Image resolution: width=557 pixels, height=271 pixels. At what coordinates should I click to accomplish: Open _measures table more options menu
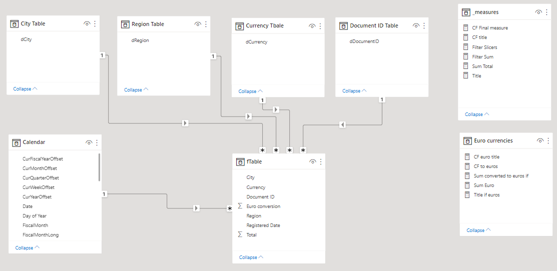tap(546, 12)
